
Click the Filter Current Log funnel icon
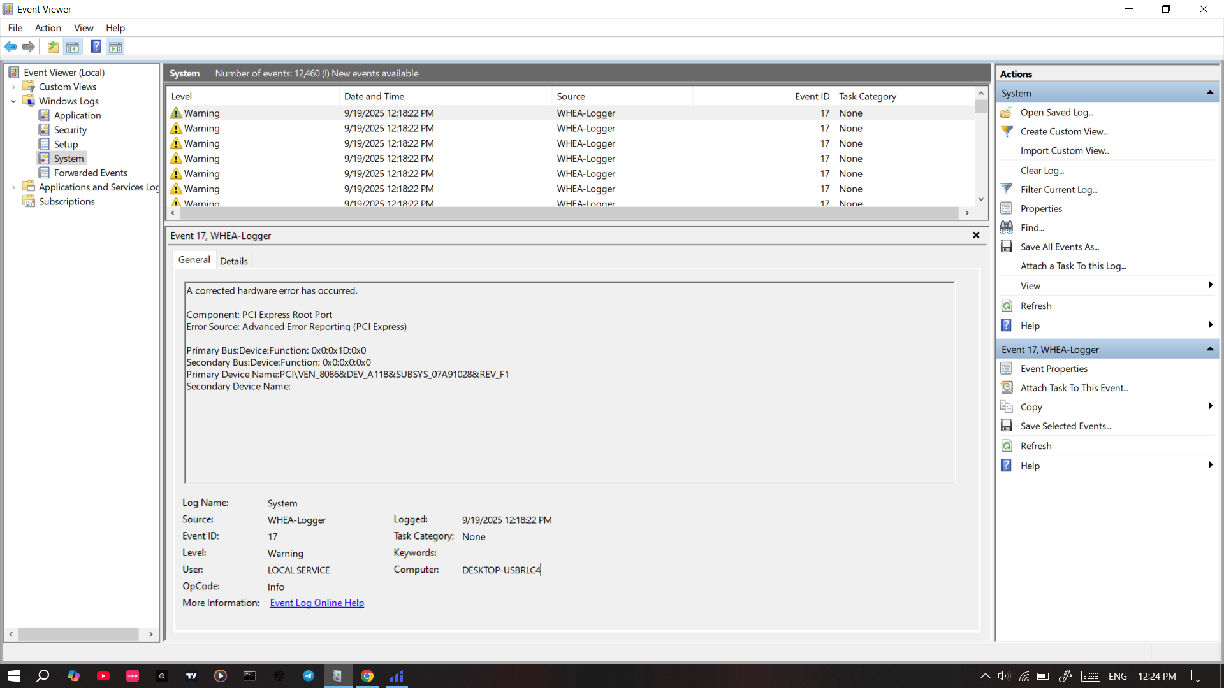[x=1007, y=189]
